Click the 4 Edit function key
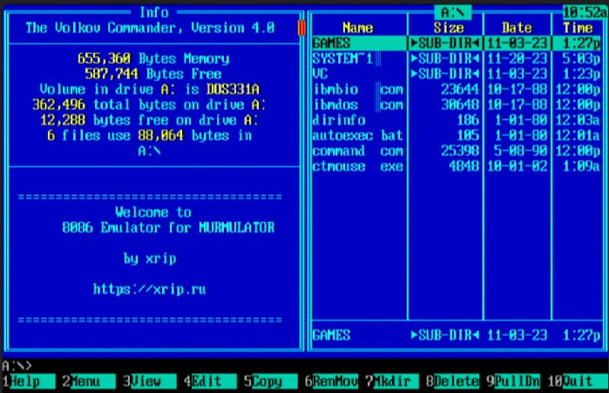 click(x=210, y=382)
